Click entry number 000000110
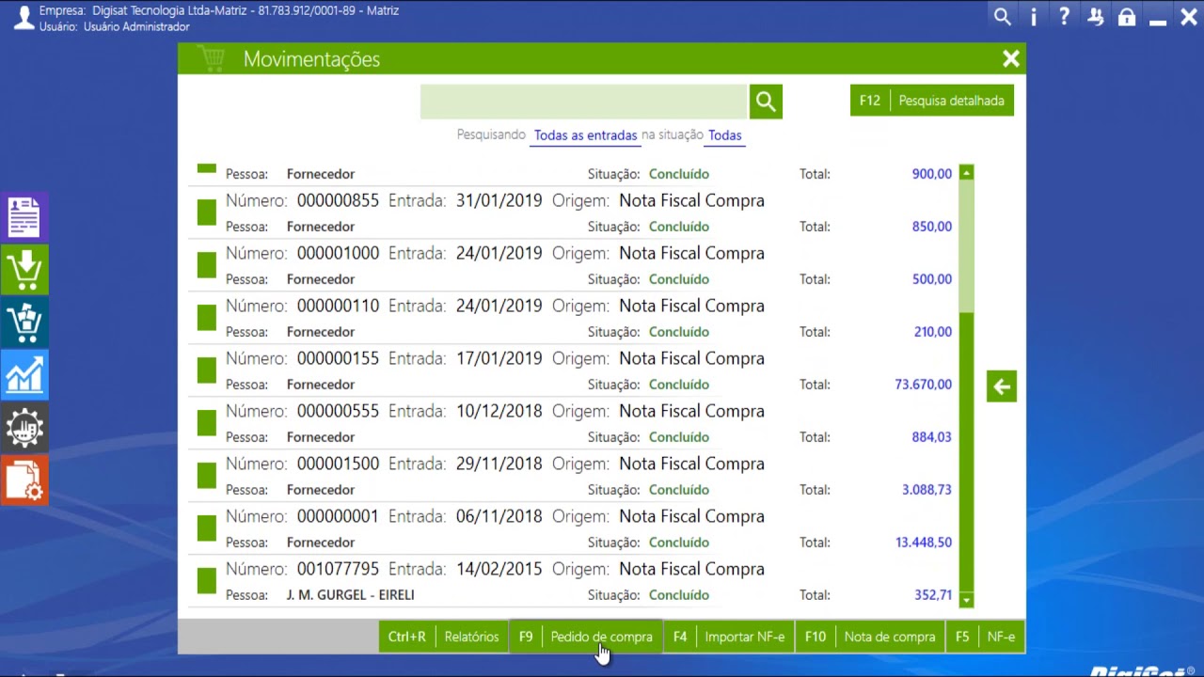1204x677 pixels. point(338,306)
